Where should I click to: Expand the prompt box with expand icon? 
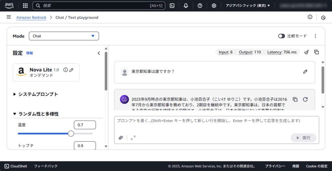click(x=133, y=138)
